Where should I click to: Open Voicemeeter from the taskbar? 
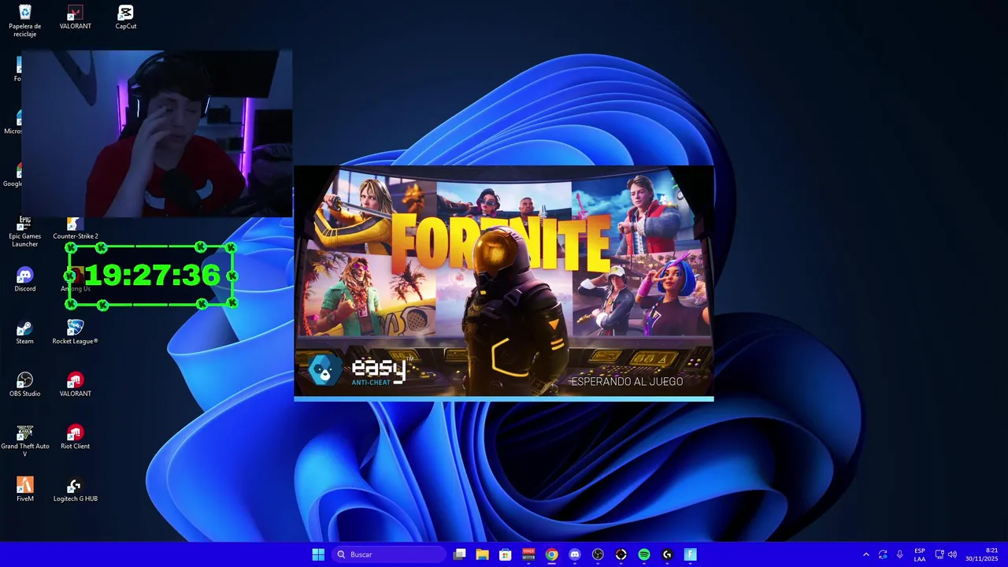point(528,554)
